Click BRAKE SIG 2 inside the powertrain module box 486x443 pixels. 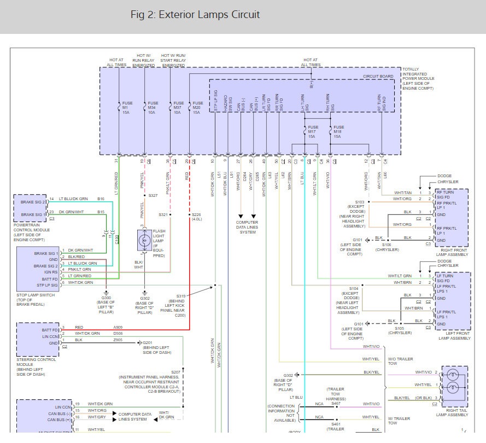click(33, 202)
